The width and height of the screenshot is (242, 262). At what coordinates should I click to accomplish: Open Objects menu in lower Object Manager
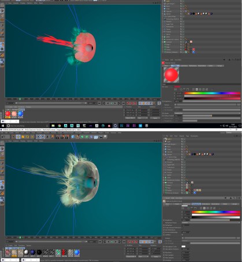pyautogui.click(x=182, y=136)
